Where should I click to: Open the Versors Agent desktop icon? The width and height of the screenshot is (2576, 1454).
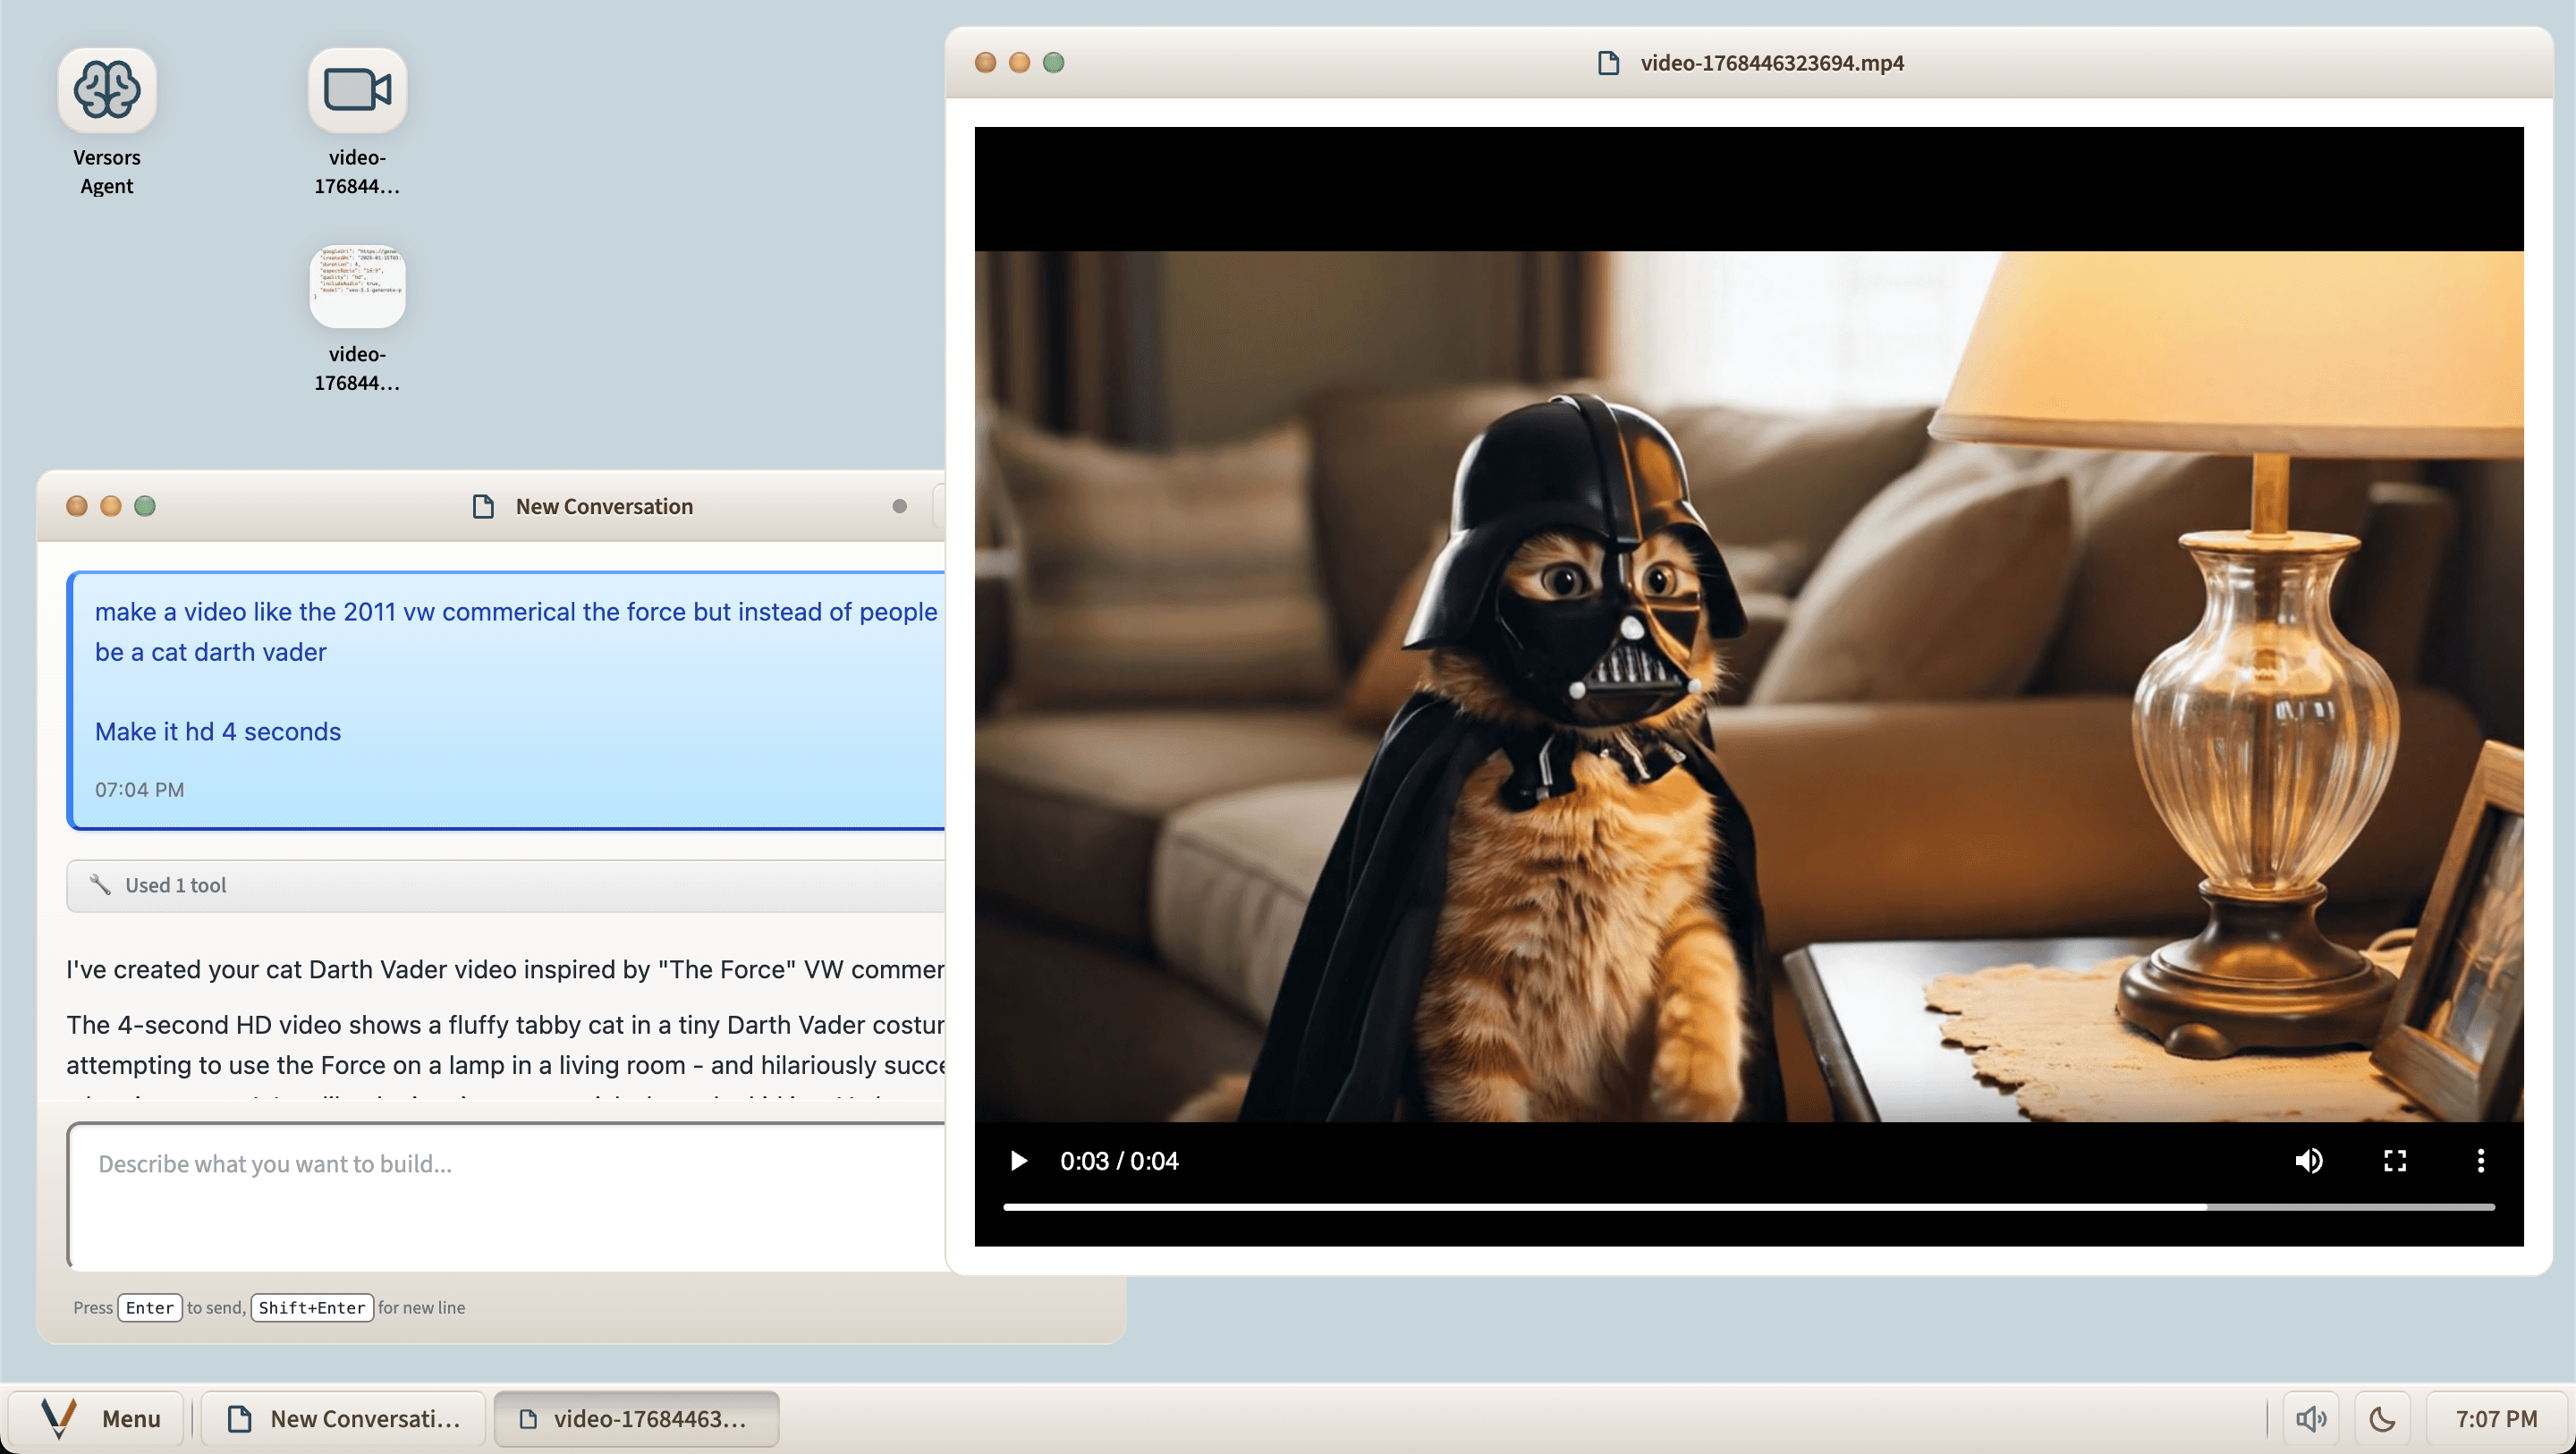(106, 91)
